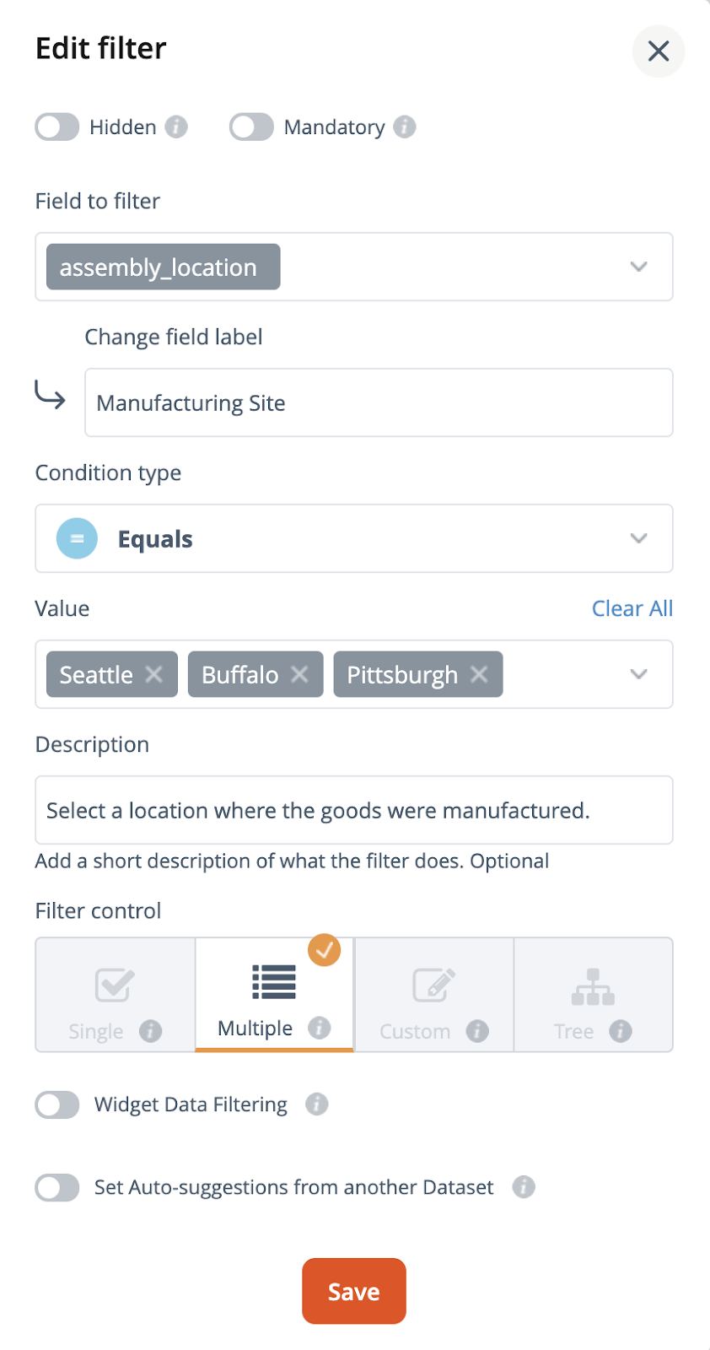
Task: Click the Save button
Action: [x=354, y=1291]
